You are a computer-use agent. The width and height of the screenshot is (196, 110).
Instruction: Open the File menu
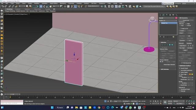tap(2, 3)
